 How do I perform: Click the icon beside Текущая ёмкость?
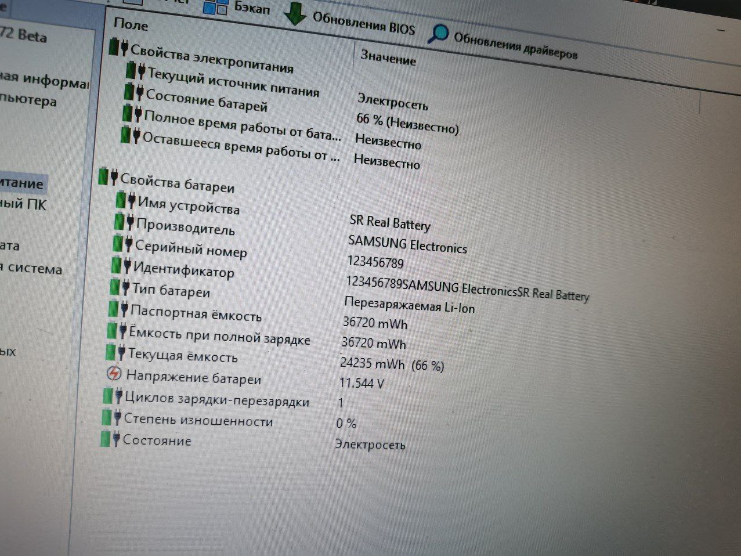(x=115, y=352)
